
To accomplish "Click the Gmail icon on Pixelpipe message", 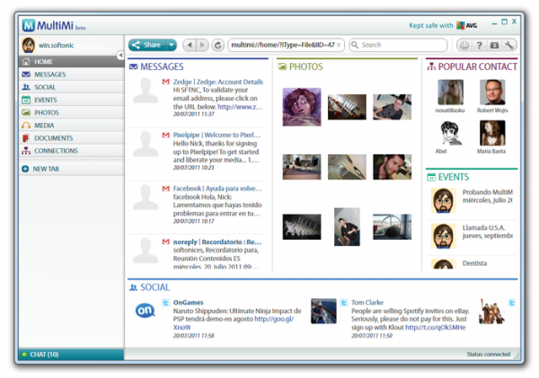I will (165, 135).
